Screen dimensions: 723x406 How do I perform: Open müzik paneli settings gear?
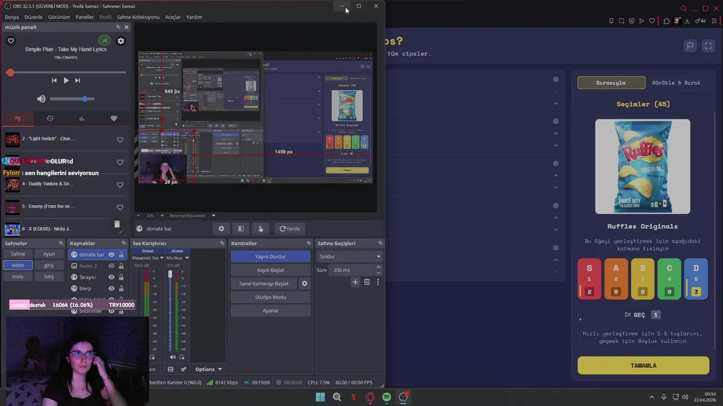pyautogui.click(x=120, y=41)
